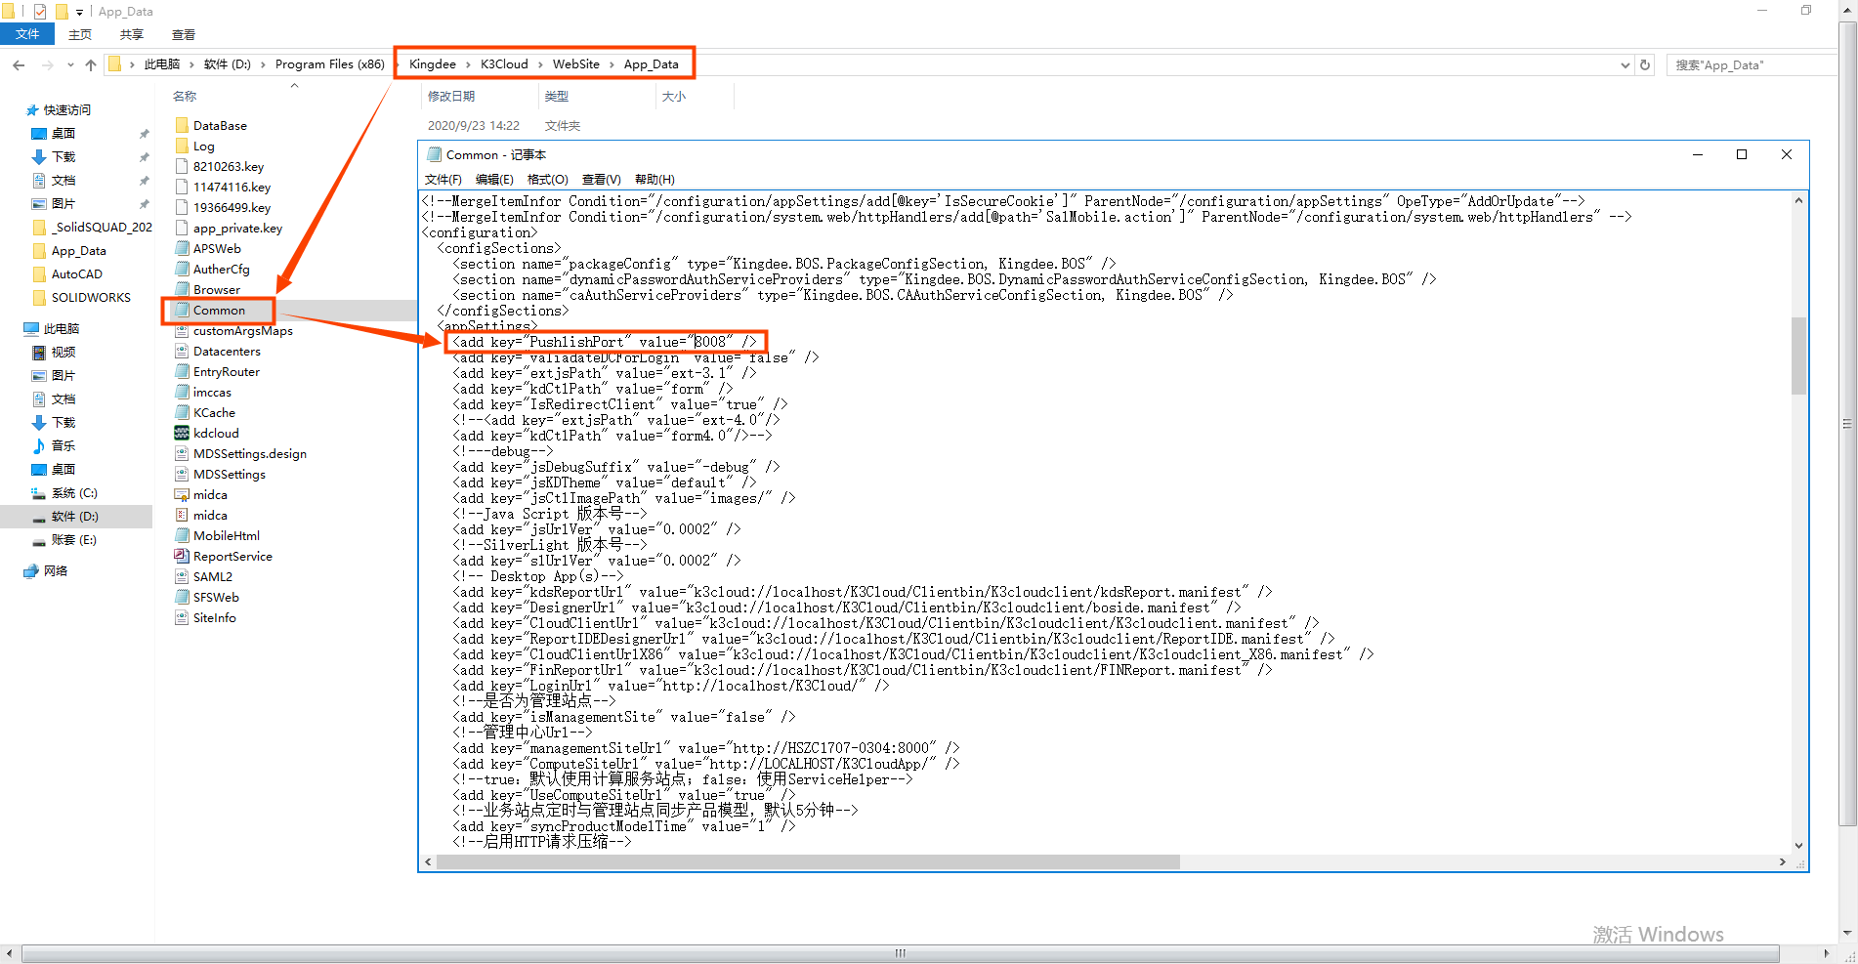Open 视频 under 此电脑
The image size is (1858, 964).
(x=63, y=352)
